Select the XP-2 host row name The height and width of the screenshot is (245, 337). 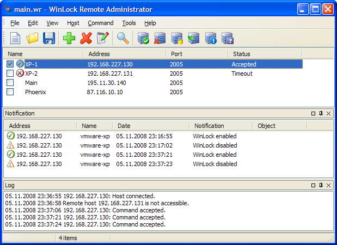coord(31,73)
